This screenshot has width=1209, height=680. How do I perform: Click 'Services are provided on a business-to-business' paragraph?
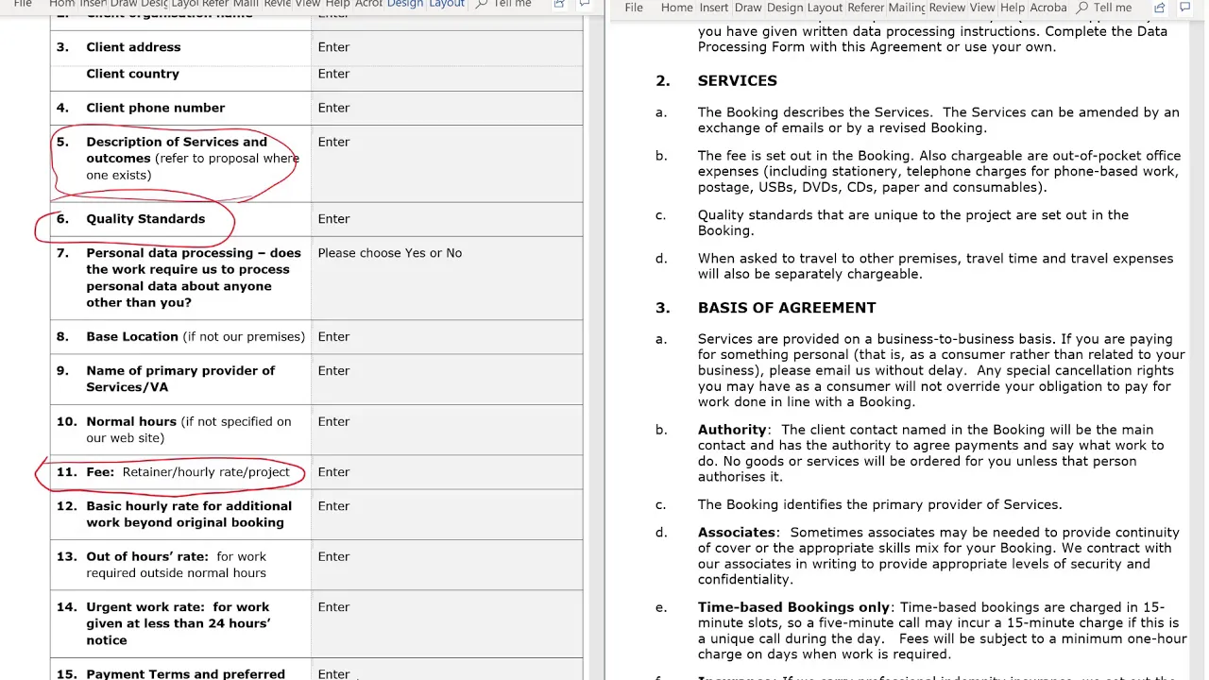pos(942,370)
